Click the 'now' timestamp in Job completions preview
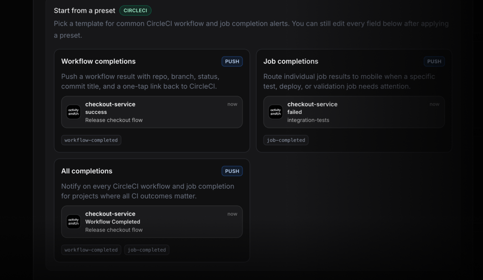 (434, 104)
